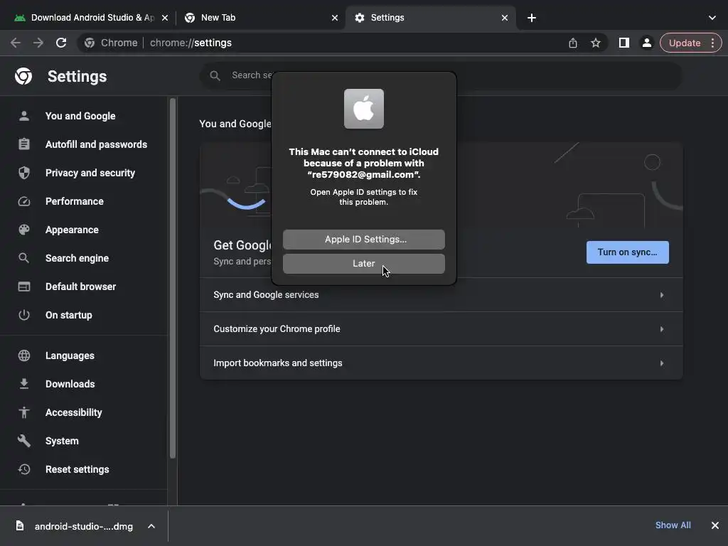Open Downloads settings
Screen dimensions: 728x546
coord(70,384)
